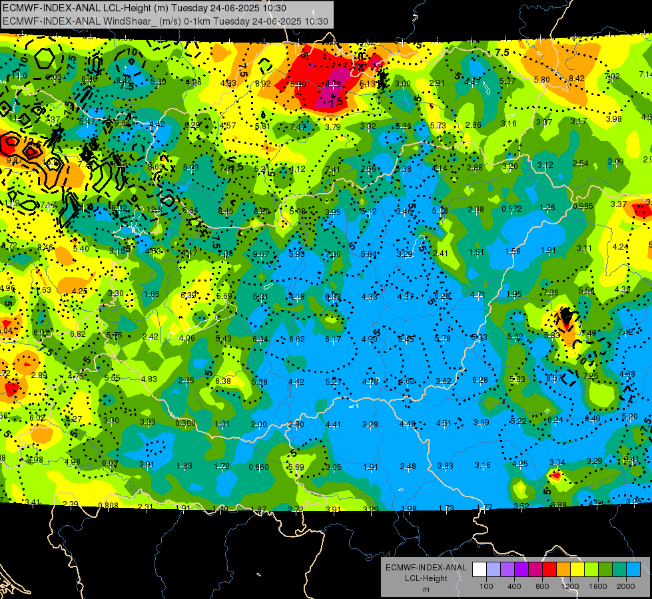Viewport: 652px width, 599px height.
Task: Click the vivid purple legend swatch
Action: point(521,570)
